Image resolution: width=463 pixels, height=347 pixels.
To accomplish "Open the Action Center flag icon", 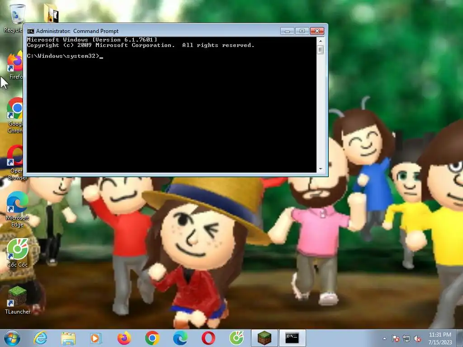I will click(x=396, y=339).
